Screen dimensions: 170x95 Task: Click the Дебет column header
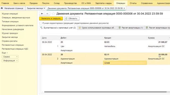(81, 38)
